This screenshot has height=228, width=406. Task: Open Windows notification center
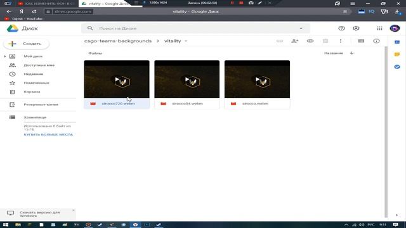(395, 225)
